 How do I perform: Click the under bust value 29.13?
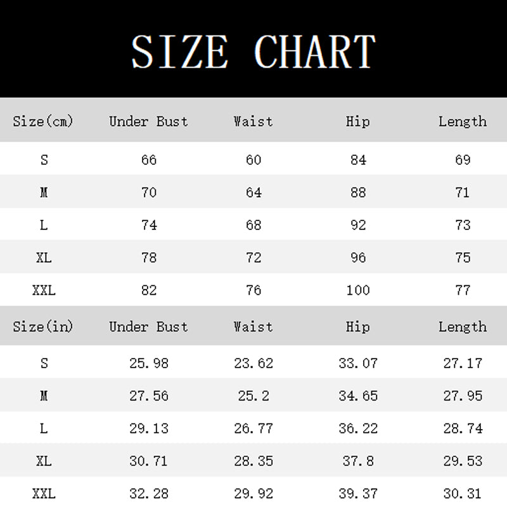[149, 428]
